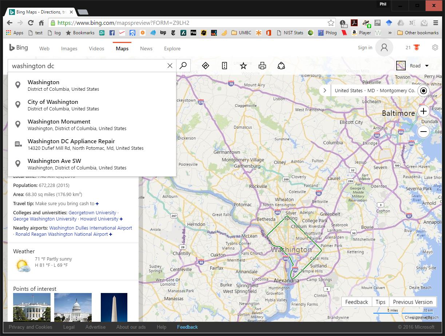
Task: Click the search magnifier button
Action: click(183, 66)
